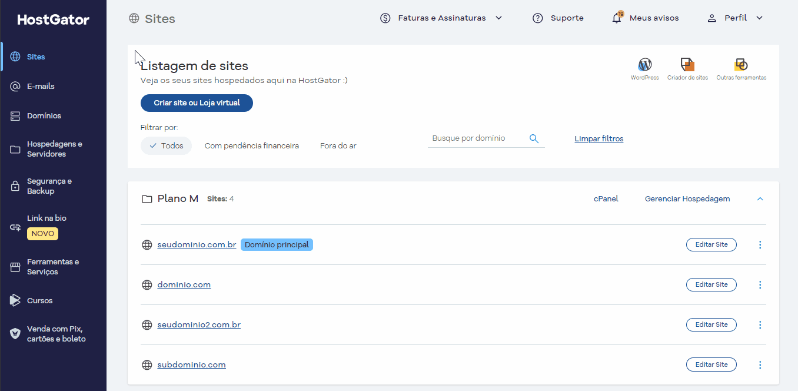The height and width of the screenshot is (391, 798).
Task: Click the Sites header globe icon
Action: tap(134, 18)
